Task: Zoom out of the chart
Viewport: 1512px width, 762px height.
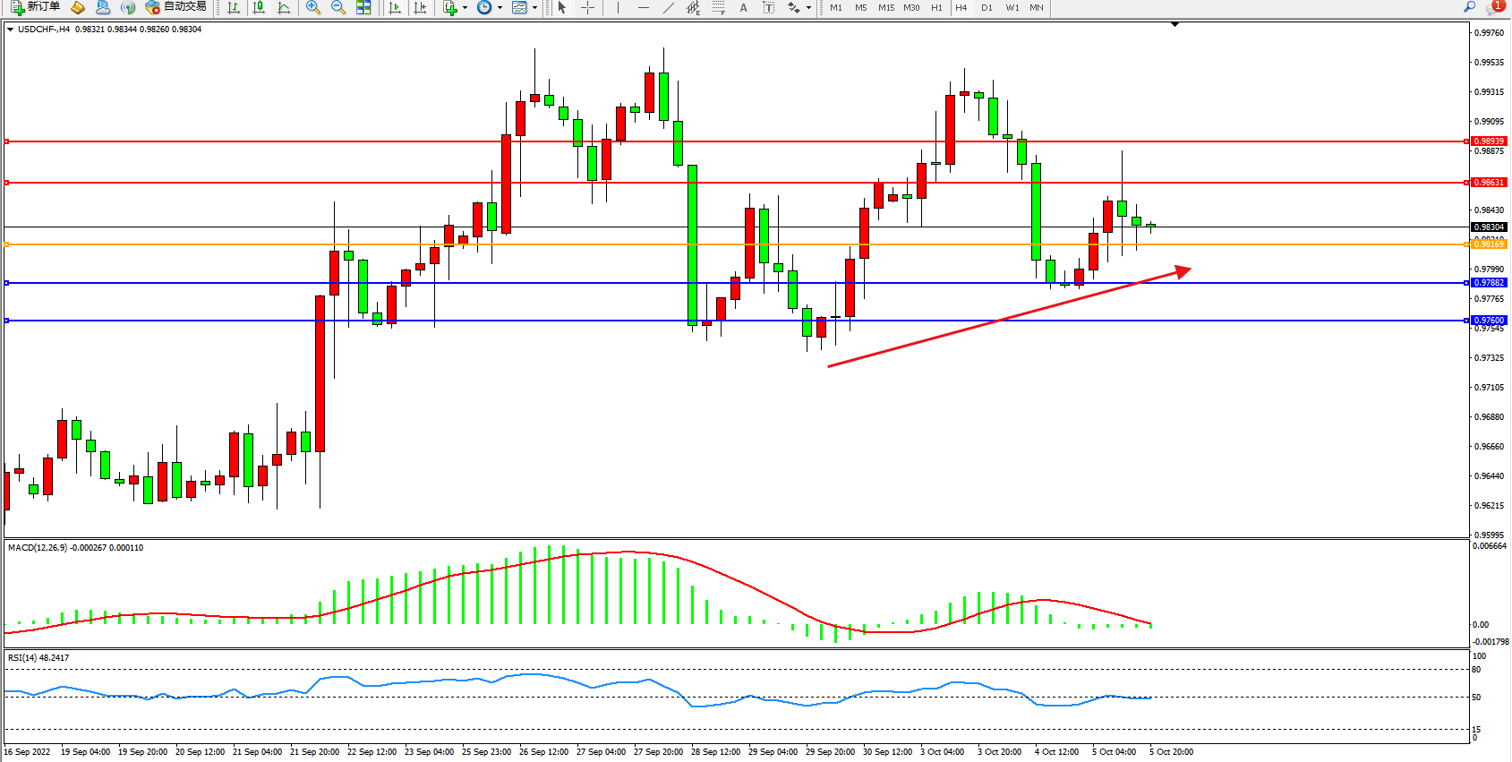Action: (338, 8)
